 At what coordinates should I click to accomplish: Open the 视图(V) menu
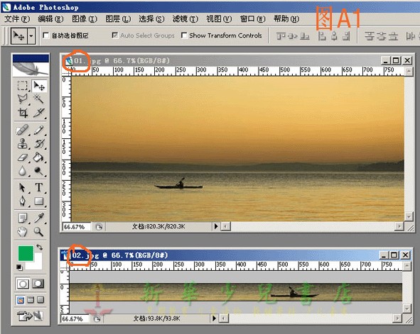[219, 19]
